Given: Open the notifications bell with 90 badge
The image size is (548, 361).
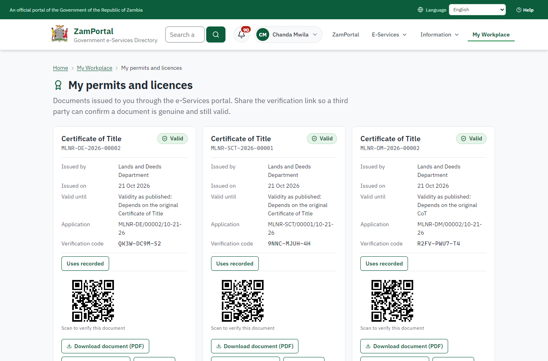Looking at the screenshot, I should point(242,34).
